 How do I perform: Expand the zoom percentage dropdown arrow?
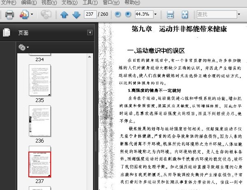(x=156, y=14)
